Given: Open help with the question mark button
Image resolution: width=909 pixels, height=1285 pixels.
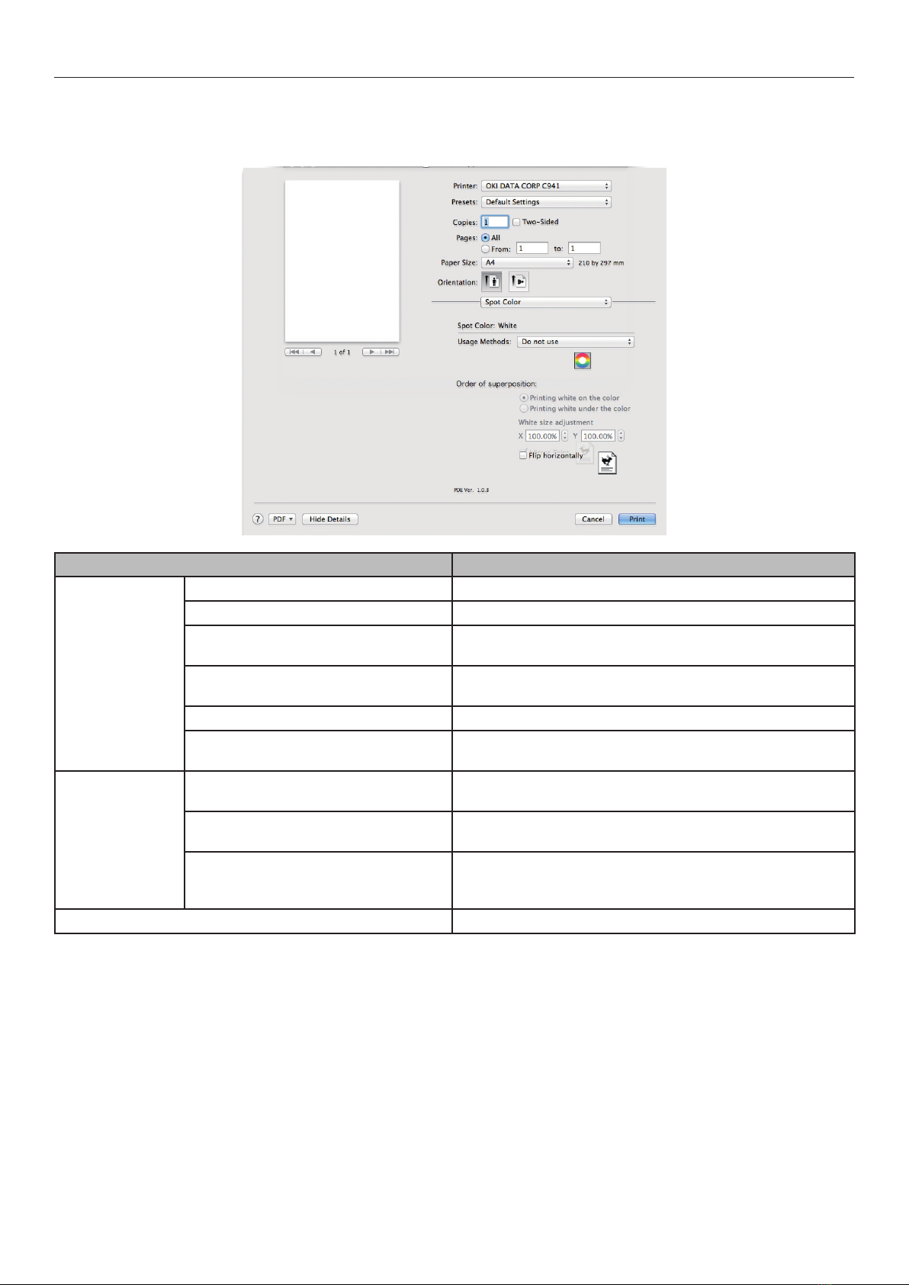Looking at the screenshot, I should 258,519.
